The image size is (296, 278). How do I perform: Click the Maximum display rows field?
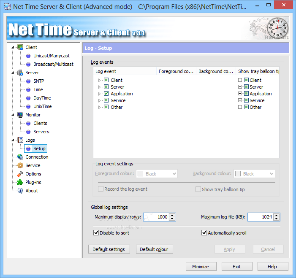(x=156, y=217)
